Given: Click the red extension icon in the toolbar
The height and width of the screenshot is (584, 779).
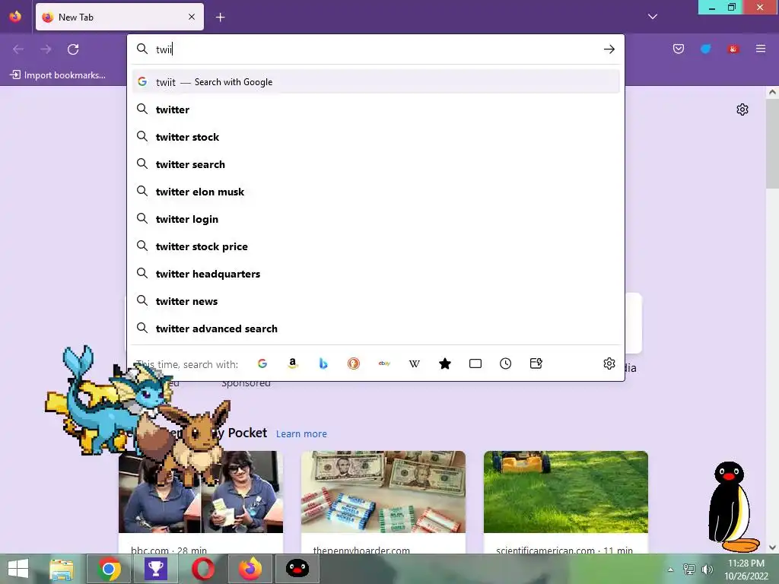Looking at the screenshot, I should pos(733,49).
